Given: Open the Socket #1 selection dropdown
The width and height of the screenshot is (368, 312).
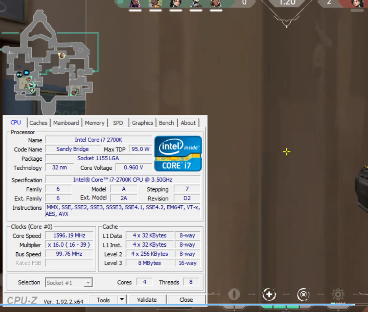Looking at the screenshot, I should click(x=69, y=283).
